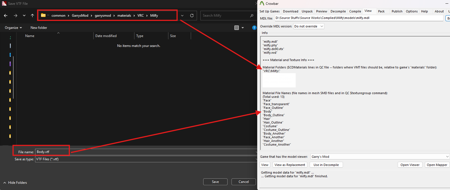Click the "Hair_Outline" material name
Viewport: 450px width, 190px height.
[x=273, y=122]
